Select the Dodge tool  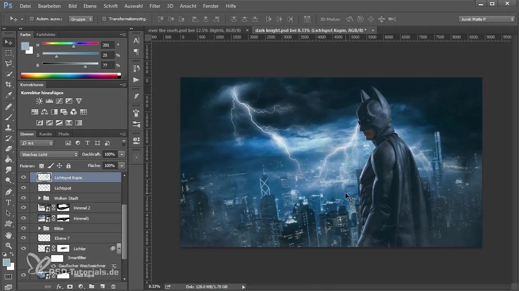tap(8, 180)
